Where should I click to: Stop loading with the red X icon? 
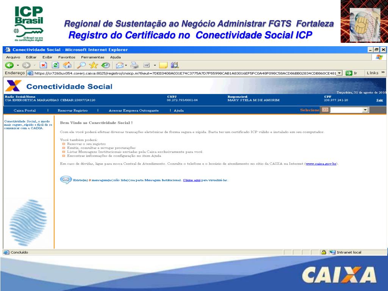pyautogui.click(x=43, y=65)
